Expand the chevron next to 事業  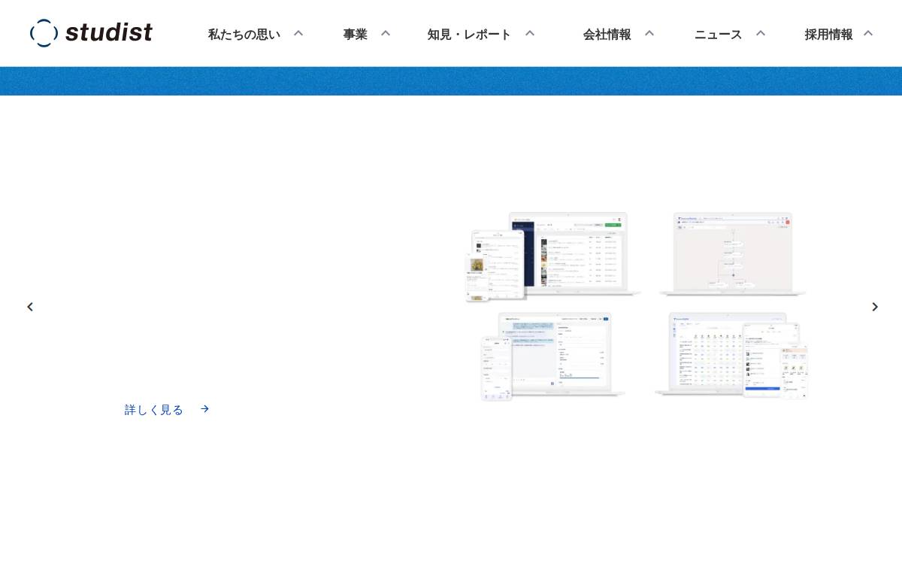[386, 33]
